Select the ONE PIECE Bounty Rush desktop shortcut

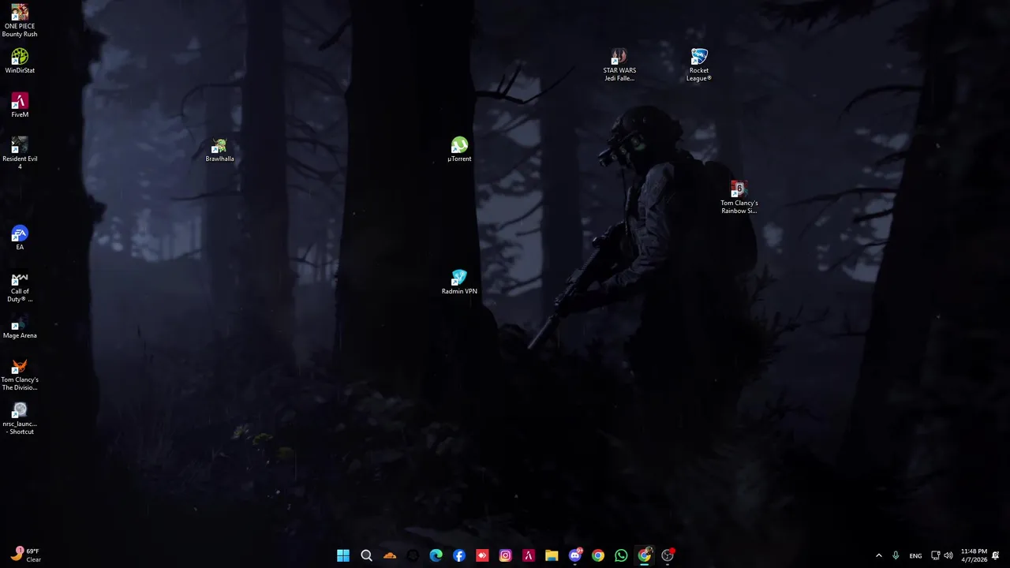click(x=20, y=21)
